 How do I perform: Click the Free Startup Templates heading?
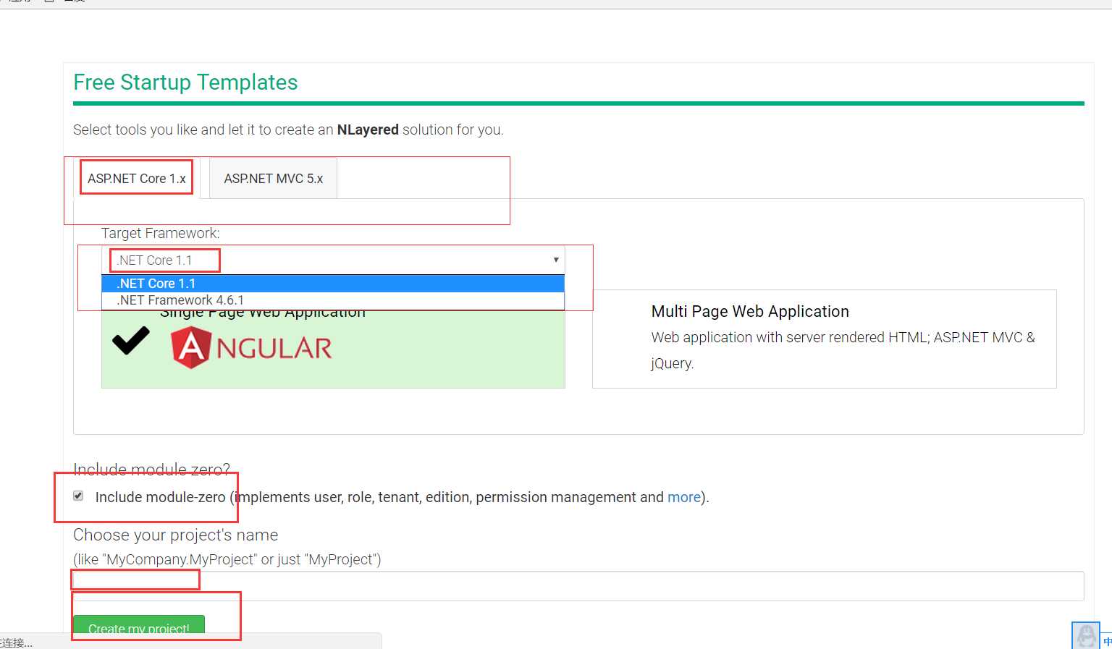tap(185, 82)
